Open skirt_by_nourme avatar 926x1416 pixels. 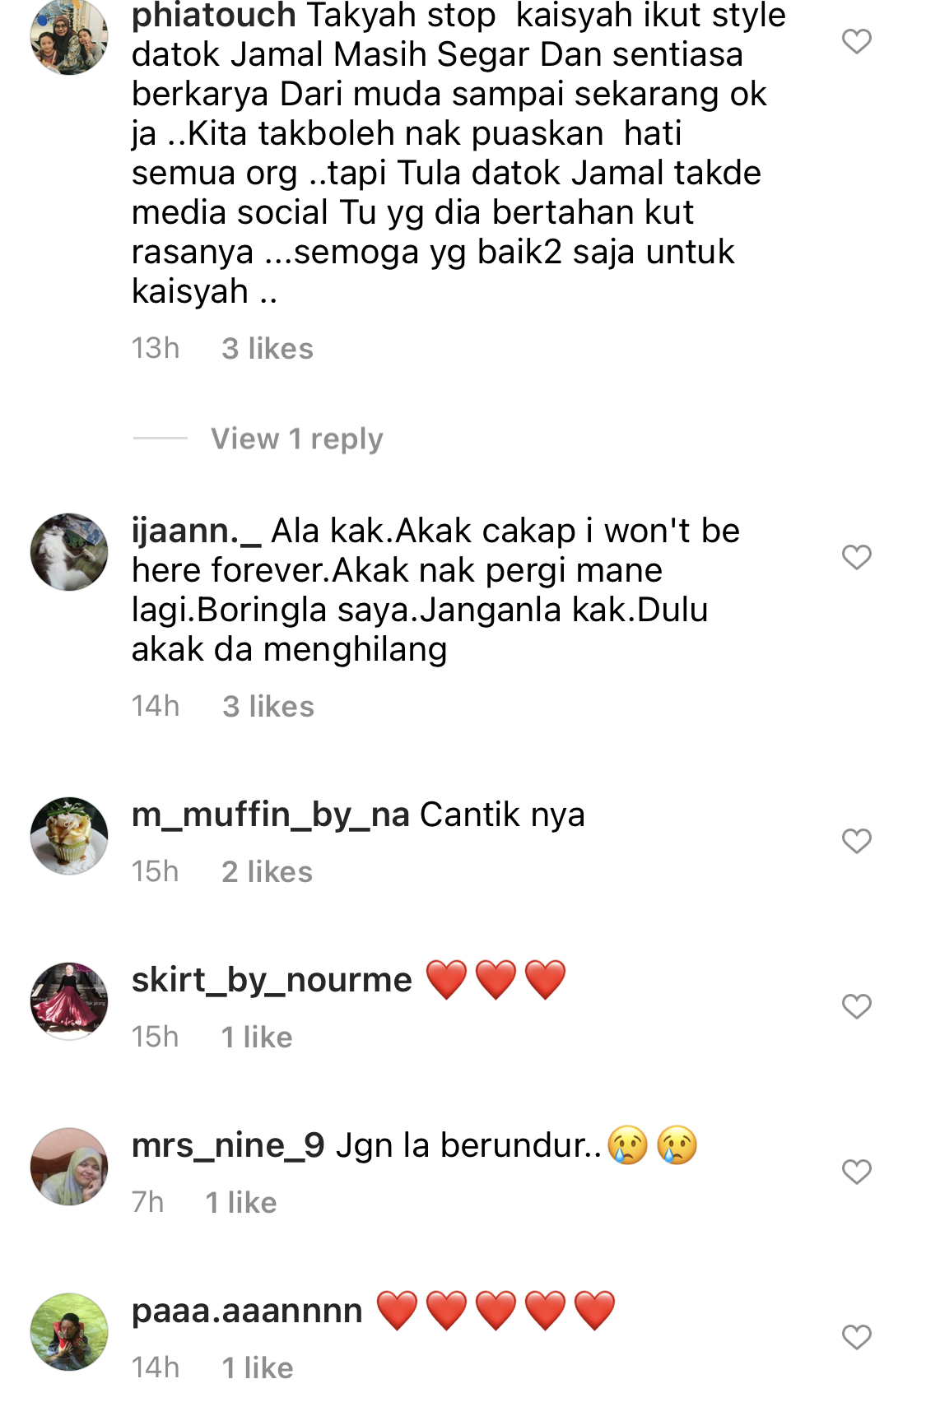(x=69, y=1001)
